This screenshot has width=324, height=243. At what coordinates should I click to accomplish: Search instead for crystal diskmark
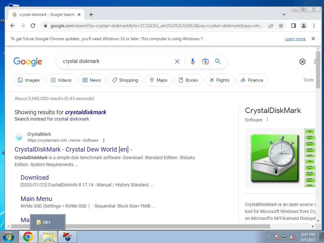pyautogui.click(x=72, y=119)
